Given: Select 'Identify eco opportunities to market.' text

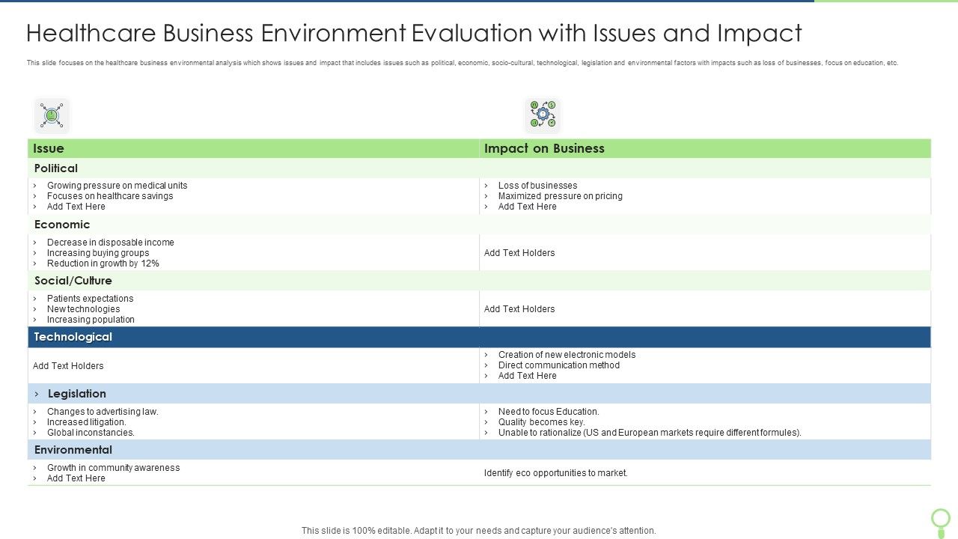Looking at the screenshot, I should click(x=556, y=473).
